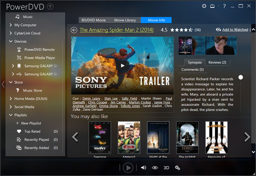The height and width of the screenshot is (176, 256).
Task: Open The Amazing Spider-Man 2 title link
Action: point(117,30)
